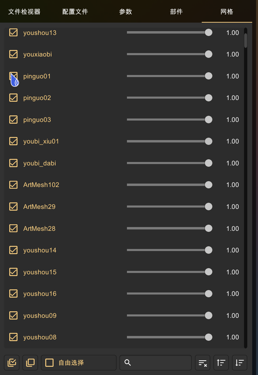This screenshot has width=258, height=375.
Task: Switch to the 部件 tab
Action: [176, 12]
